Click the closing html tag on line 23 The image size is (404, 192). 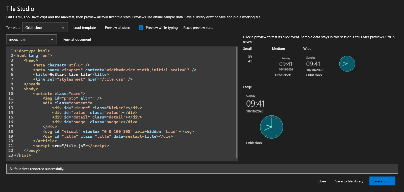(x=22, y=155)
